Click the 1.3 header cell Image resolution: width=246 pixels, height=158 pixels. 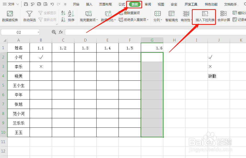coord(85,48)
